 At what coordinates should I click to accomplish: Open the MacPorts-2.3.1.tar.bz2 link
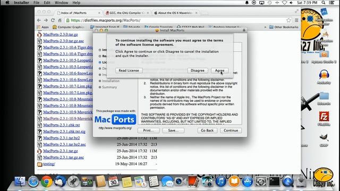click(x=62, y=138)
